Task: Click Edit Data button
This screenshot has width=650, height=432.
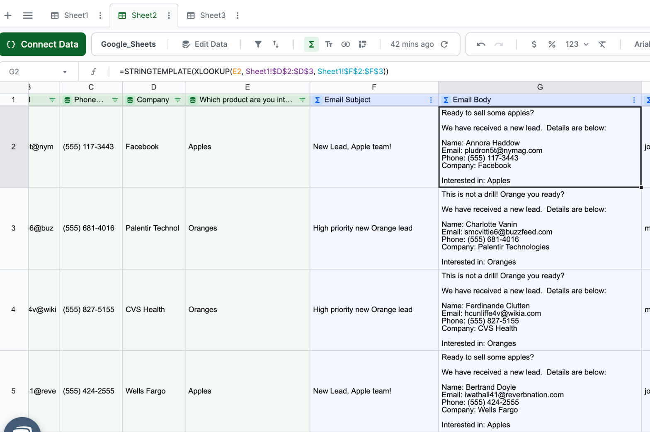Action: pos(205,44)
